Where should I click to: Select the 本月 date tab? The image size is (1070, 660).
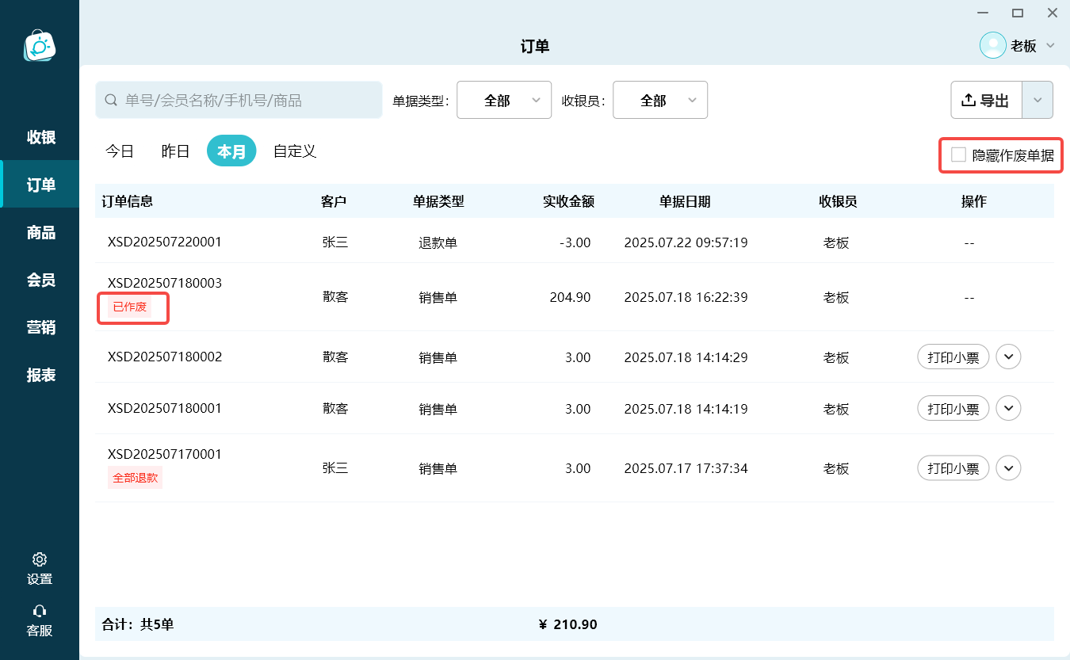pos(231,151)
